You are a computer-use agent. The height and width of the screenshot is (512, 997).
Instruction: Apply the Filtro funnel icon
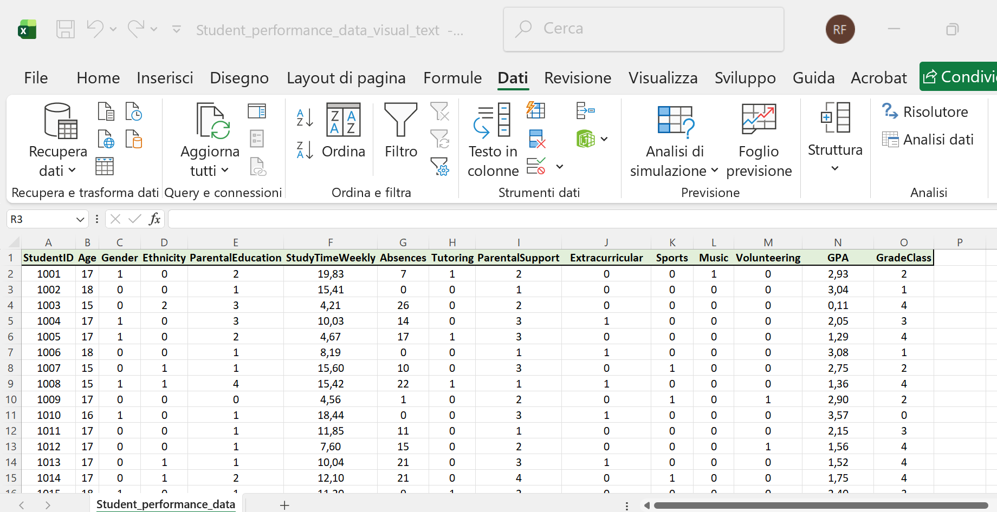(x=400, y=120)
